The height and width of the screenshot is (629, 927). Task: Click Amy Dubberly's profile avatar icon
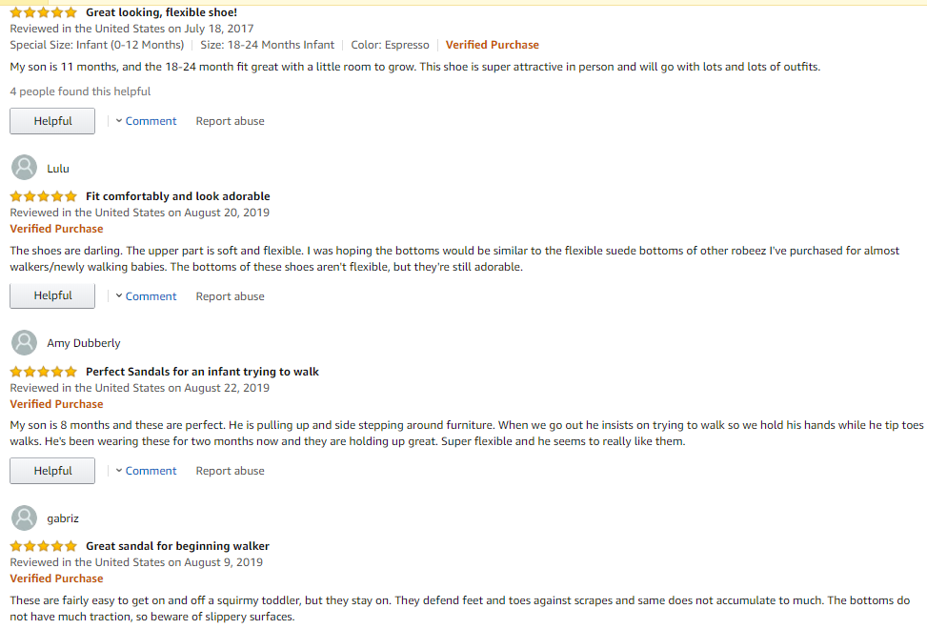25,343
